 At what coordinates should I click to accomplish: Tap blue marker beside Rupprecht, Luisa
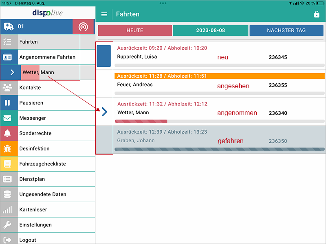[x=104, y=56]
